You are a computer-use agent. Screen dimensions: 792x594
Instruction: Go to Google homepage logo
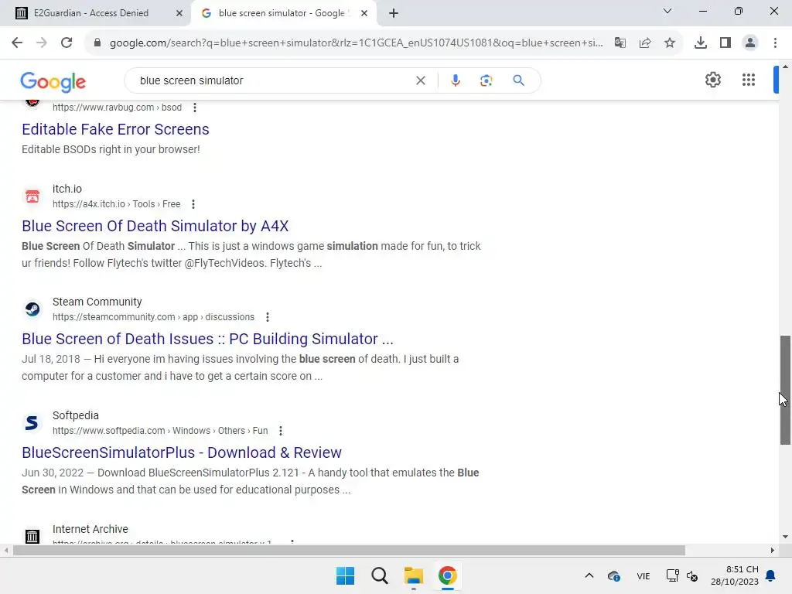click(53, 81)
